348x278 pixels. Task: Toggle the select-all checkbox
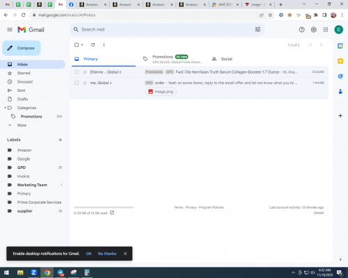(77, 44)
